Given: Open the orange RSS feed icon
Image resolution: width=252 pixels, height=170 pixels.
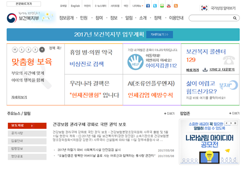Looking at the screenshot, I should pos(176,6).
